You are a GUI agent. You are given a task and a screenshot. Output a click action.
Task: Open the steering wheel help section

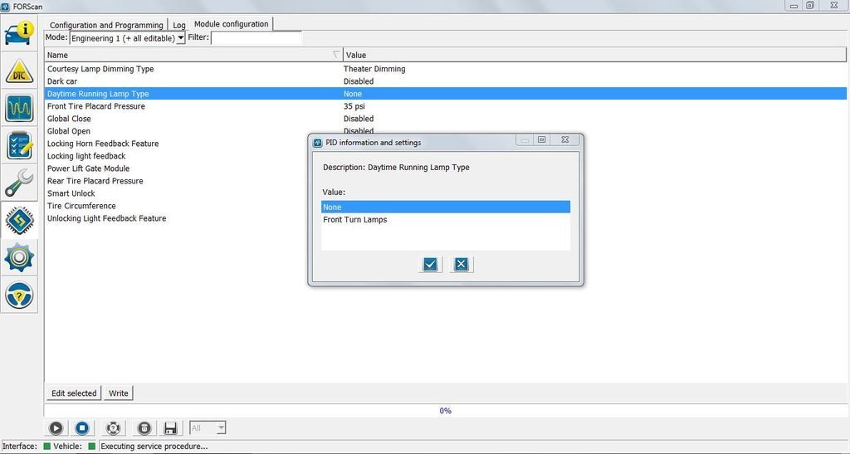coord(18,295)
